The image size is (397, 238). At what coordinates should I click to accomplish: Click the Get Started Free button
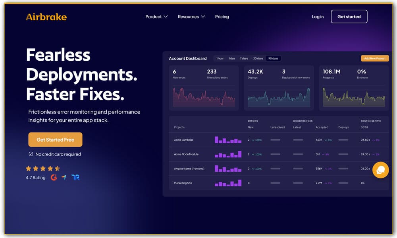(55, 140)
